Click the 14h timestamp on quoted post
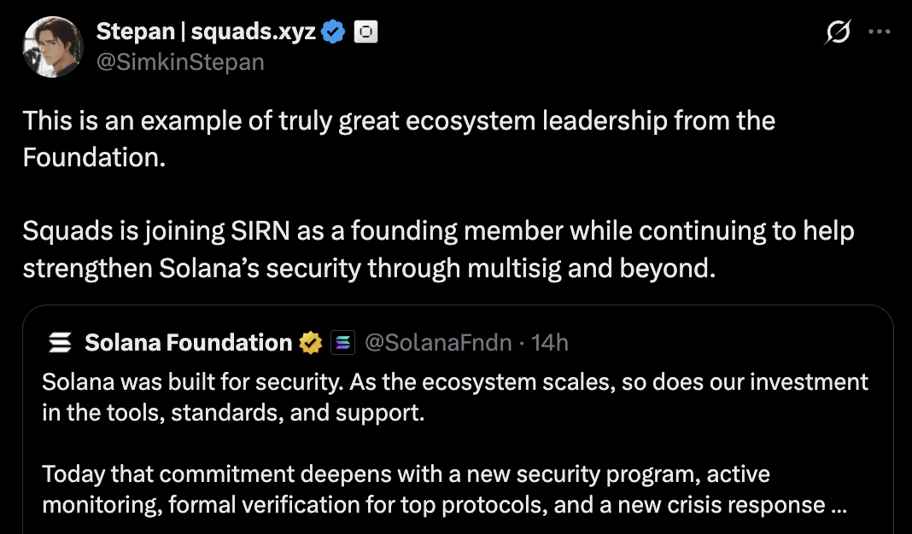912x534 pixels. click(550, 343)
